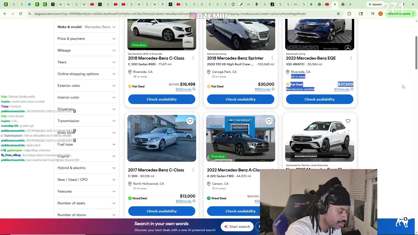Open the 2023 Mercedes-Benz EQE title
418x235 pixels.
(x=311, y=58)
